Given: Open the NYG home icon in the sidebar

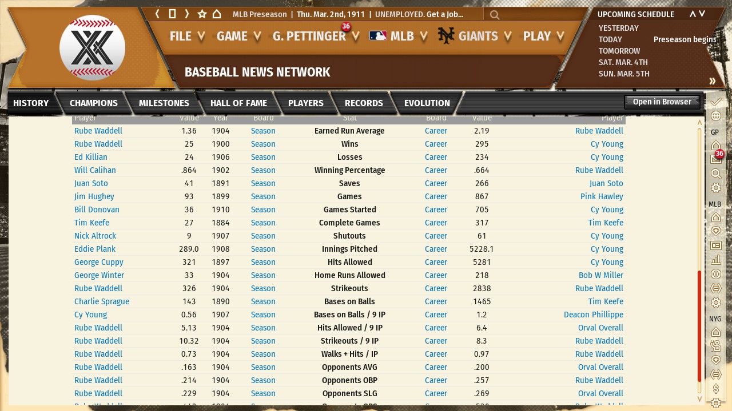Looking at the screenshot, I should [x=715, y=332].
